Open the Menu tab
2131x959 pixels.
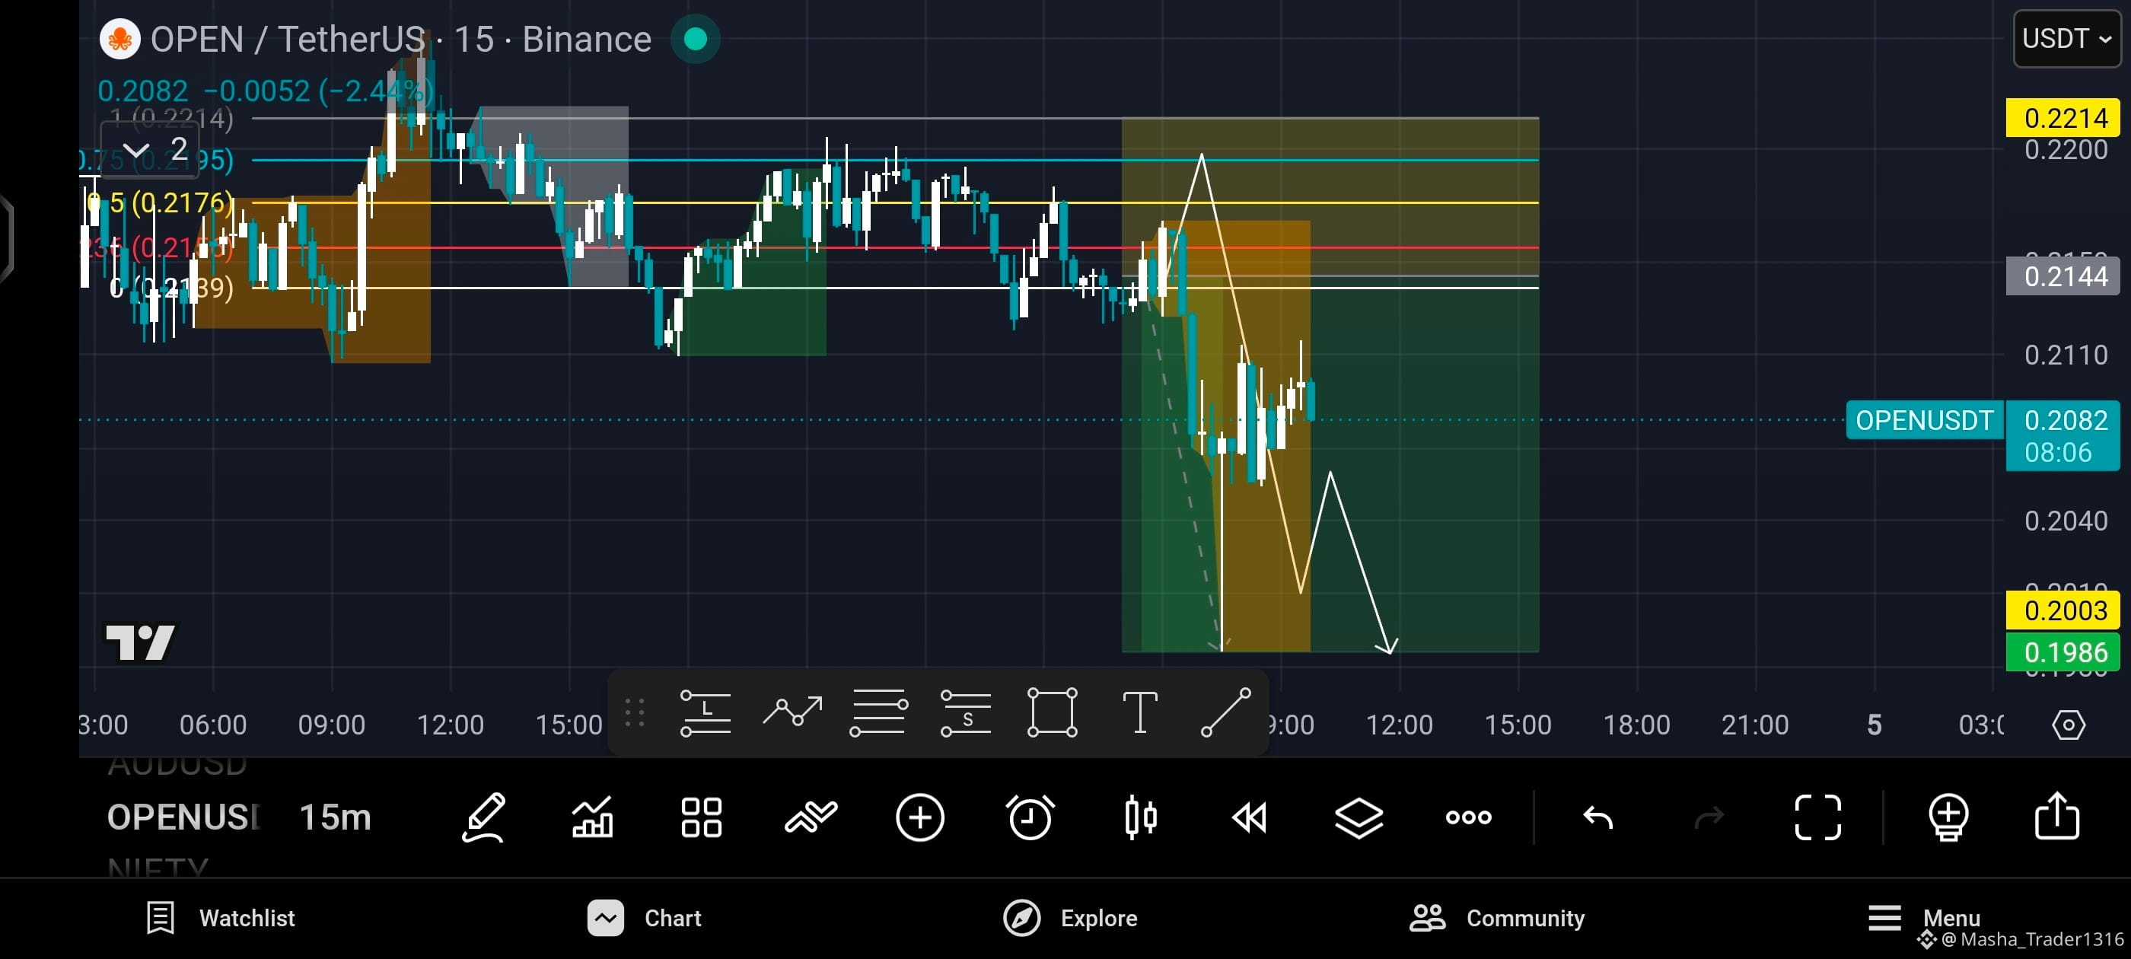(1923, 918)
